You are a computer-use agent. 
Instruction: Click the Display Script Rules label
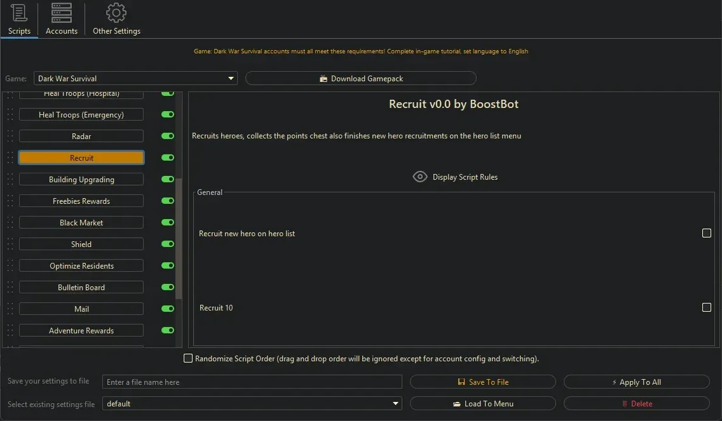click(x=465, y=177)
